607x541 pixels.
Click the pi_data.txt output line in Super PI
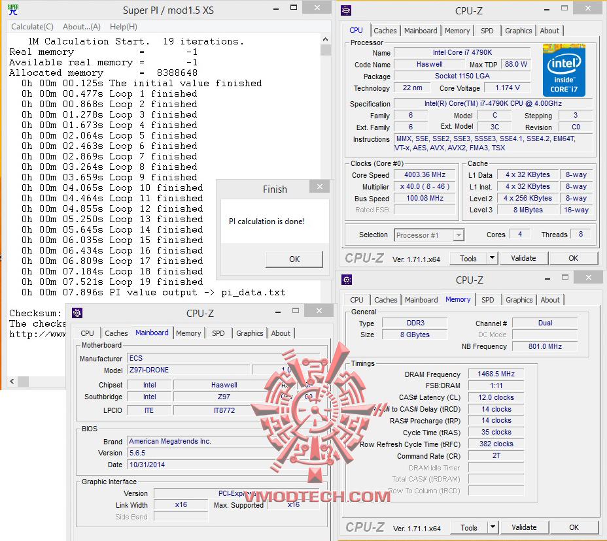tap(153, 292)
